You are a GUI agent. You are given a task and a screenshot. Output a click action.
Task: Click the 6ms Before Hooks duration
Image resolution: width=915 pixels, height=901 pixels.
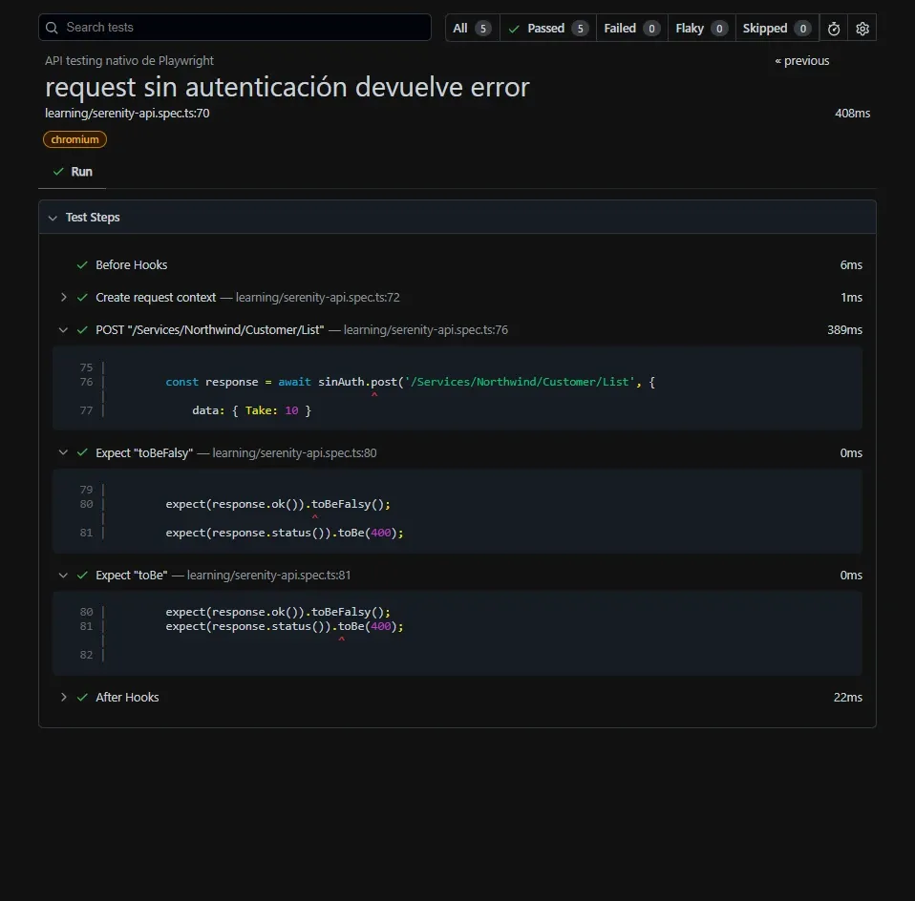point(851,264)
